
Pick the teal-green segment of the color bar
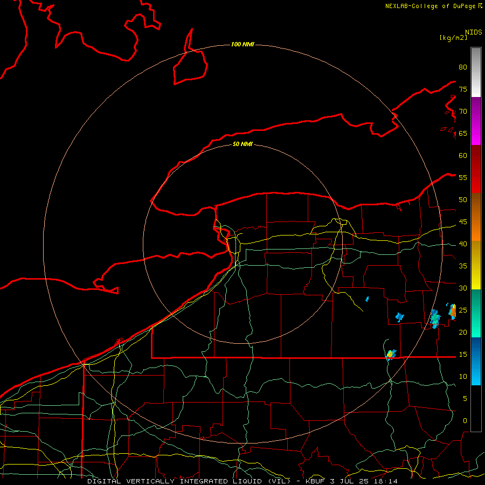tap(476, 313)
